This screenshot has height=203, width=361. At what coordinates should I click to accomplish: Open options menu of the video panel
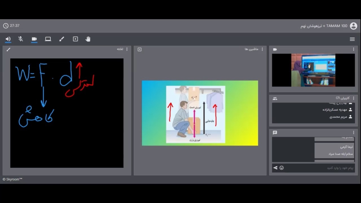click(353, 49)
